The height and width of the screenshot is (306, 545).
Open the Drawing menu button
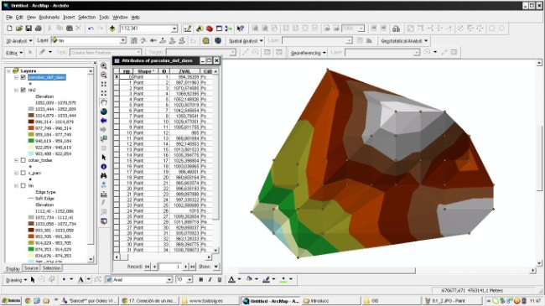[16, 280]
